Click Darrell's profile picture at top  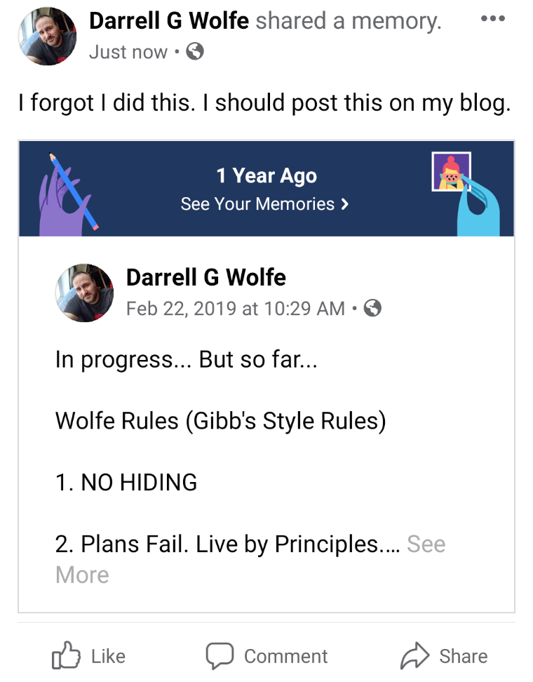48,36
